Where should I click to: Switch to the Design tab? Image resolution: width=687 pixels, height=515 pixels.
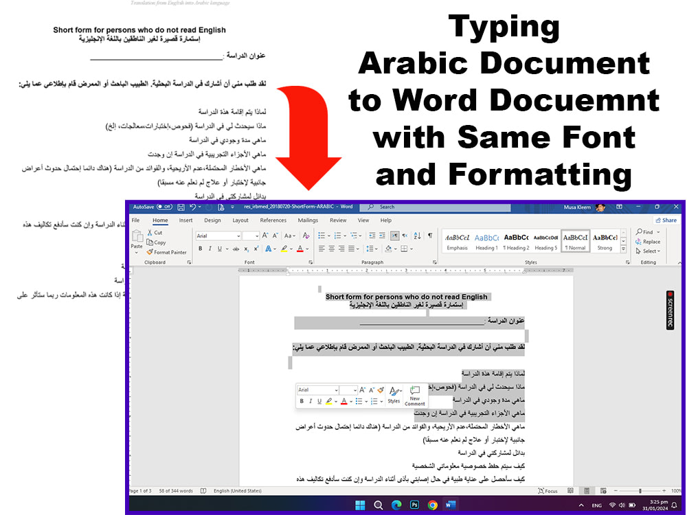[212, 220]
